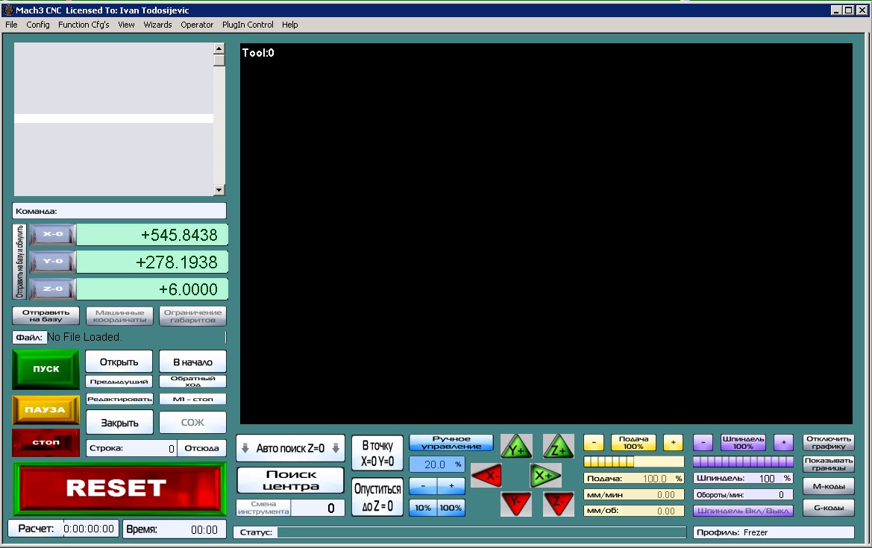Open the View menu
Image resolution: width=872 pixels, height=548 pixels.
coord(126,25)
